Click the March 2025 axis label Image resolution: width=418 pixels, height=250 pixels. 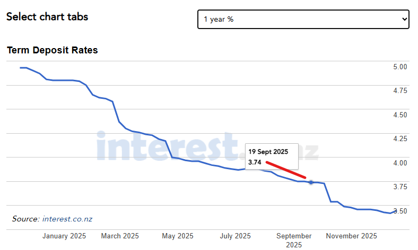[x=120, y=236]
